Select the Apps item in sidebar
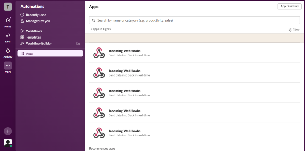The width and height of the screenshot is (305, 151). (x=50, y=53)
